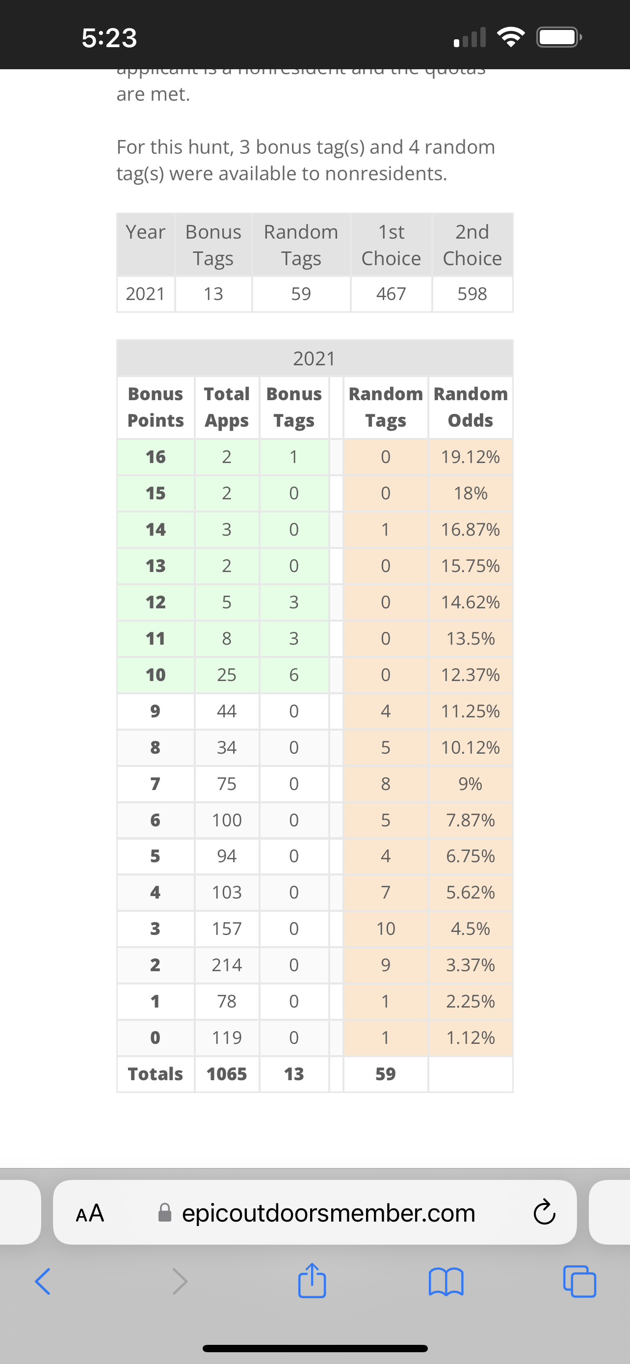Show all tabs icon

pyautogui.click(x=580, y=1282)
